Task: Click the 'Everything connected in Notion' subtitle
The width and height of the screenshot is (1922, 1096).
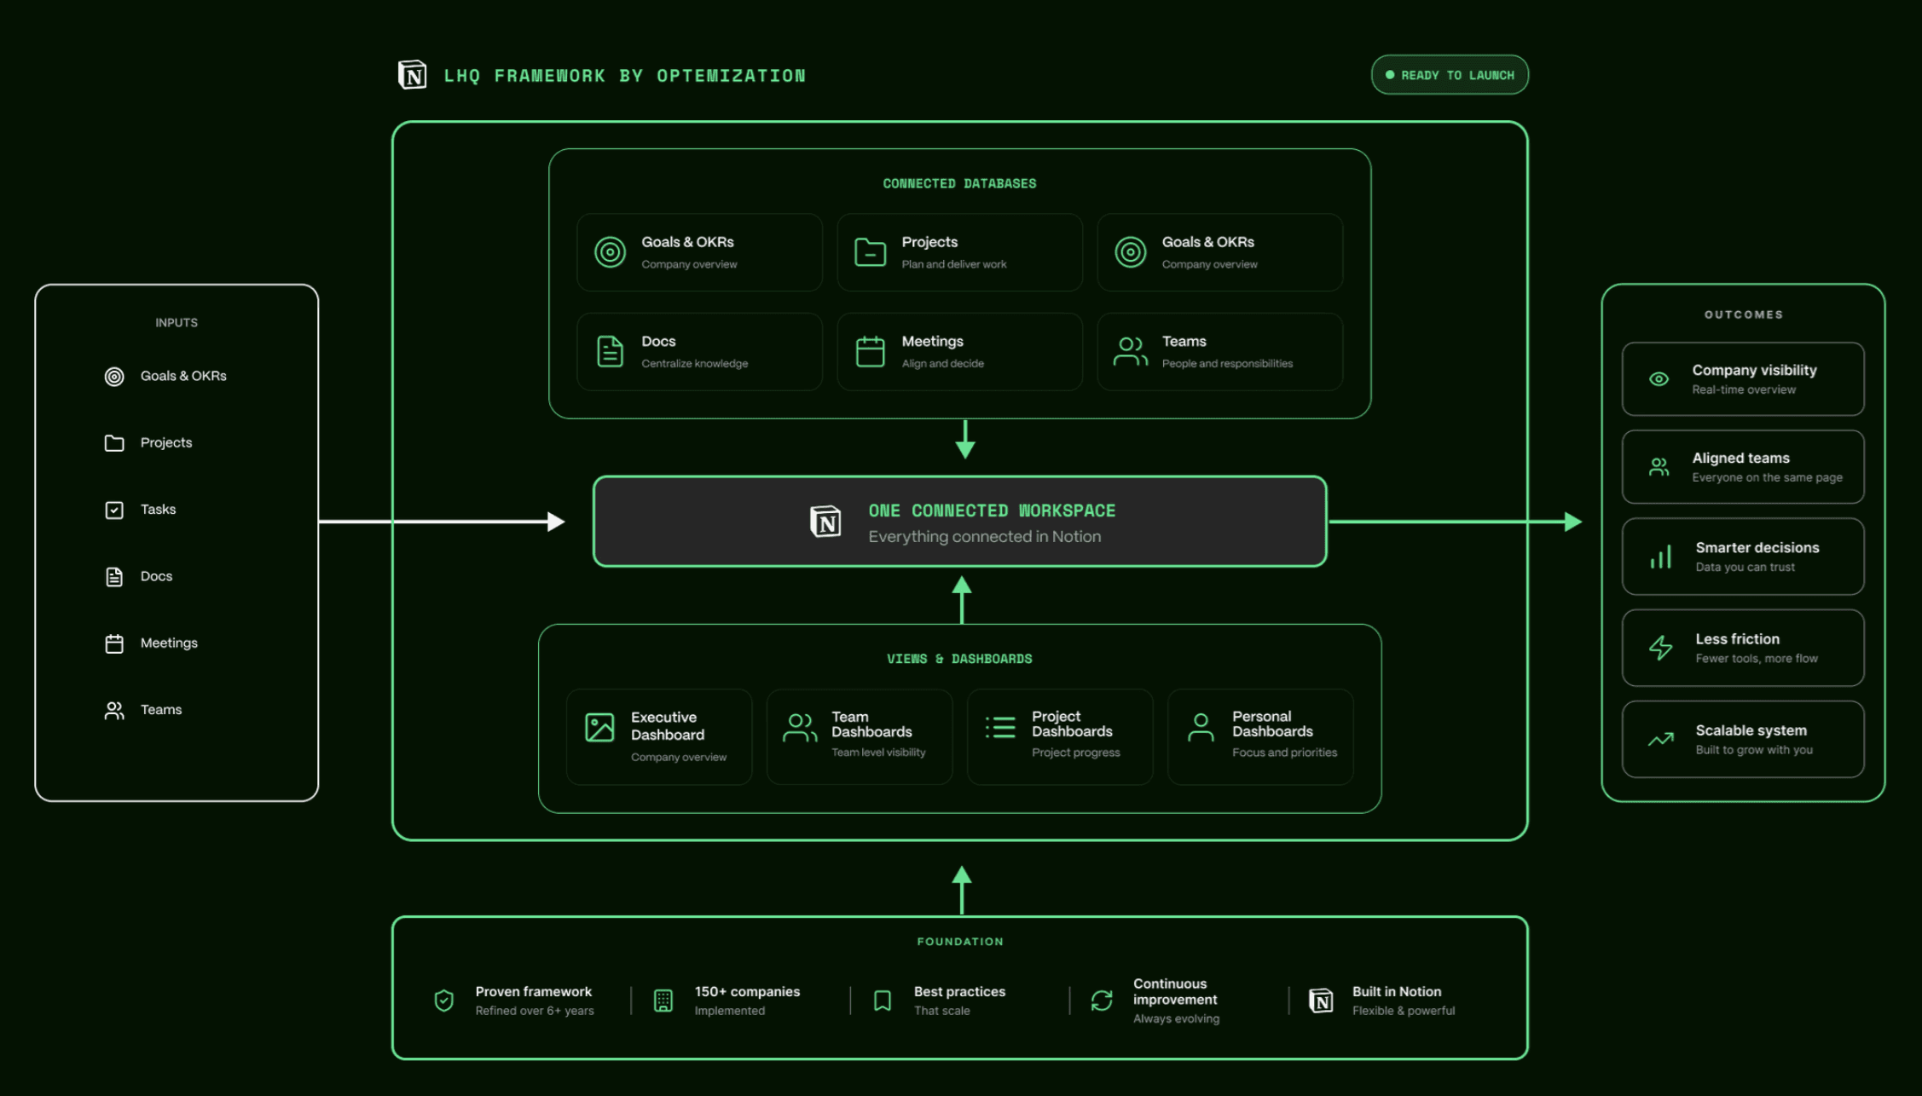Action: pyautogui.click(x=985, y=537)
